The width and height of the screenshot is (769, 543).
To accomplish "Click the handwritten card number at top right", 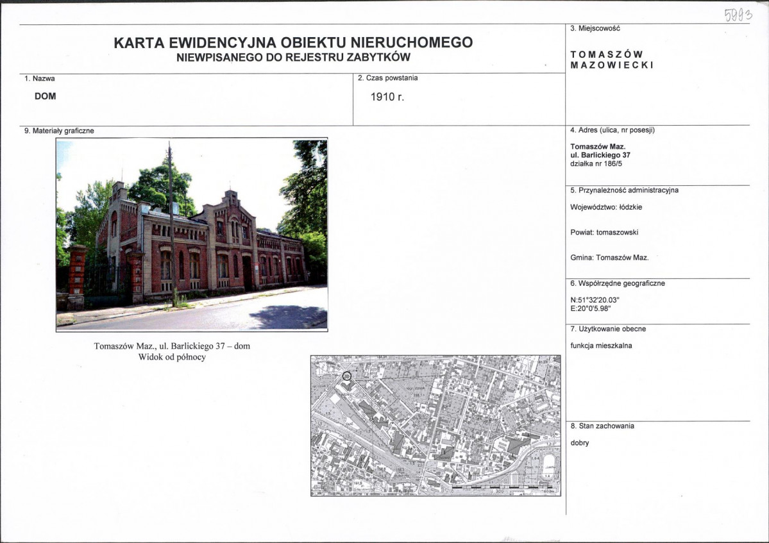I will click(x=738, y=15).
